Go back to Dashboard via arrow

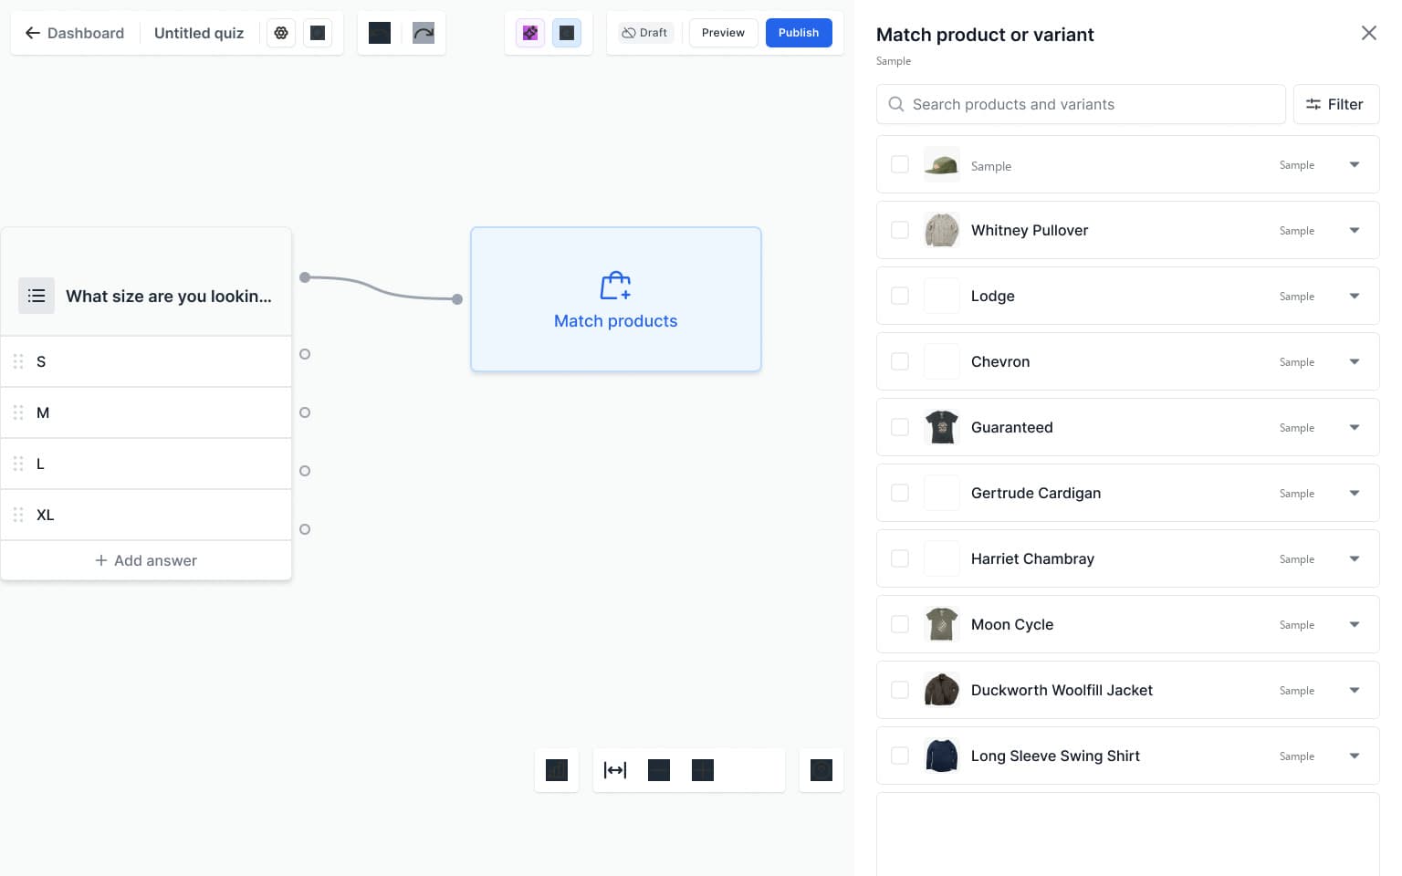33,33
